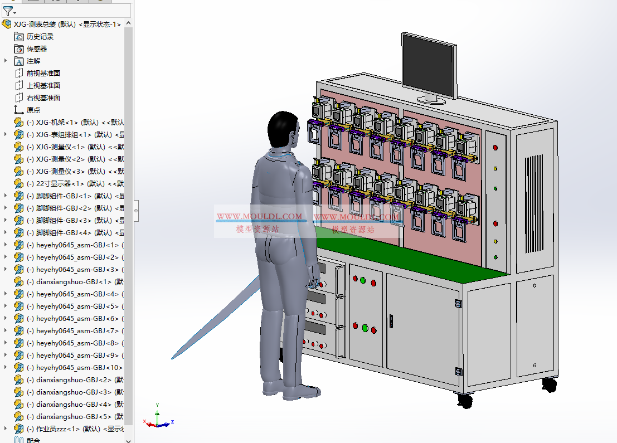Select the 上视基准面 reference plane
This screenshot has width=617, height=443.
click(x=18, y=85)
